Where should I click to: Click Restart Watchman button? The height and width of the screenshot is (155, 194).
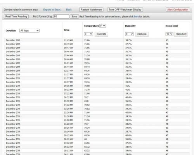(x=91, y=10)
